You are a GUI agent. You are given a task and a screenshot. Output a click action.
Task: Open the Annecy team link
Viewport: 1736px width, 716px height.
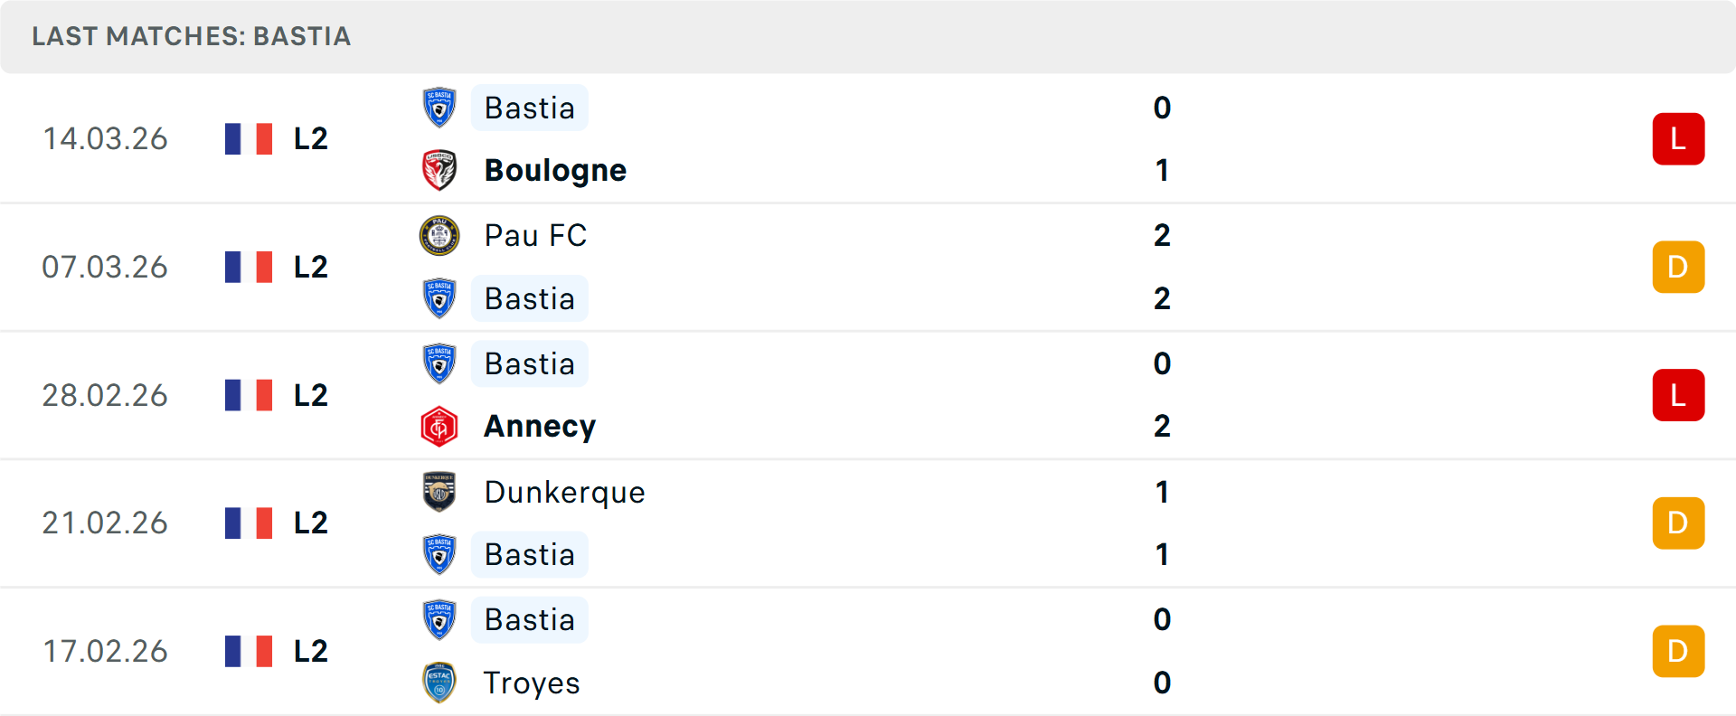click(540, 427)
